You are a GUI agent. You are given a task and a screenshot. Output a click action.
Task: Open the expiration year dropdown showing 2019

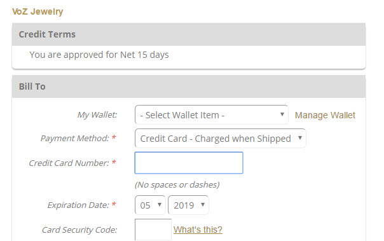188,205
